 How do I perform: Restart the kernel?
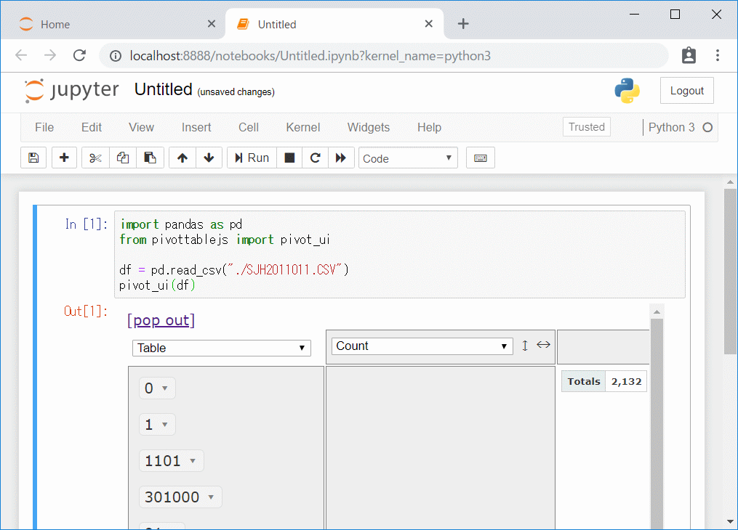pos(315,158)
